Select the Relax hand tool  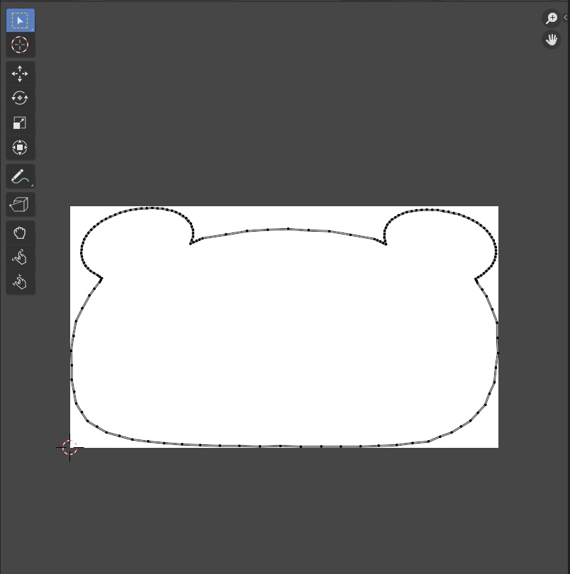[20, 257]
